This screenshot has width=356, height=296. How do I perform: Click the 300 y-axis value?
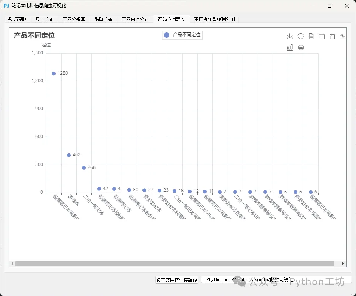pyautogui.click(x=39, y=164)
